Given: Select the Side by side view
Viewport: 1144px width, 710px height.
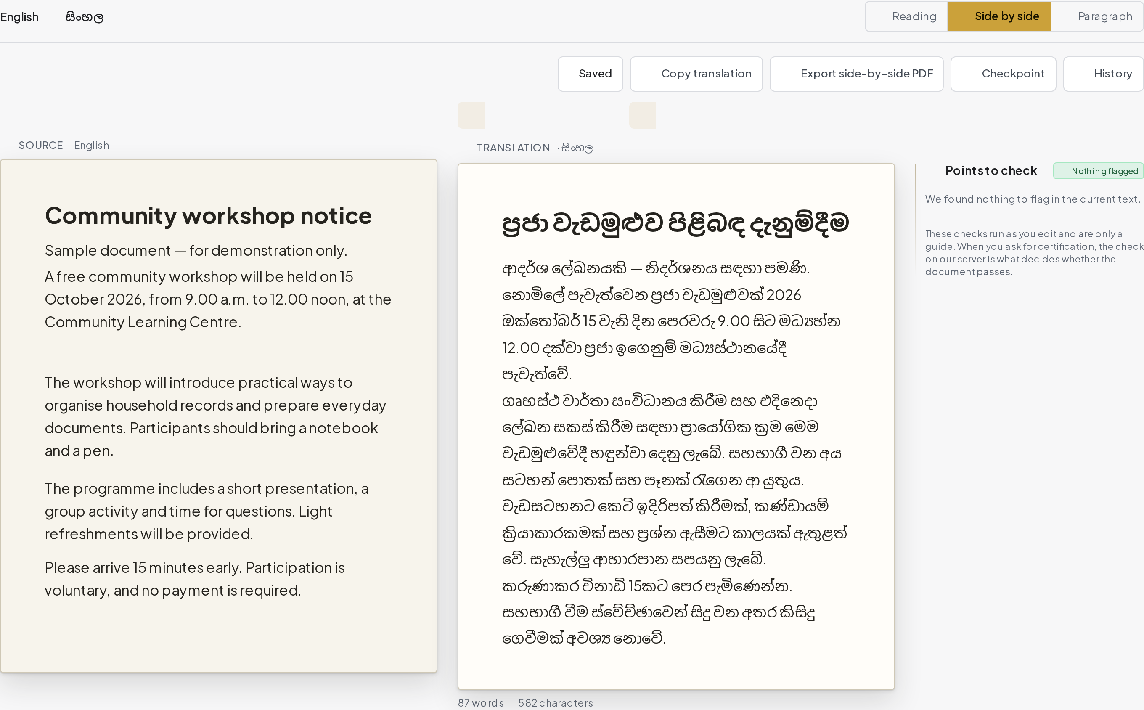Looking at the screenshot, I should pos(999,16).
